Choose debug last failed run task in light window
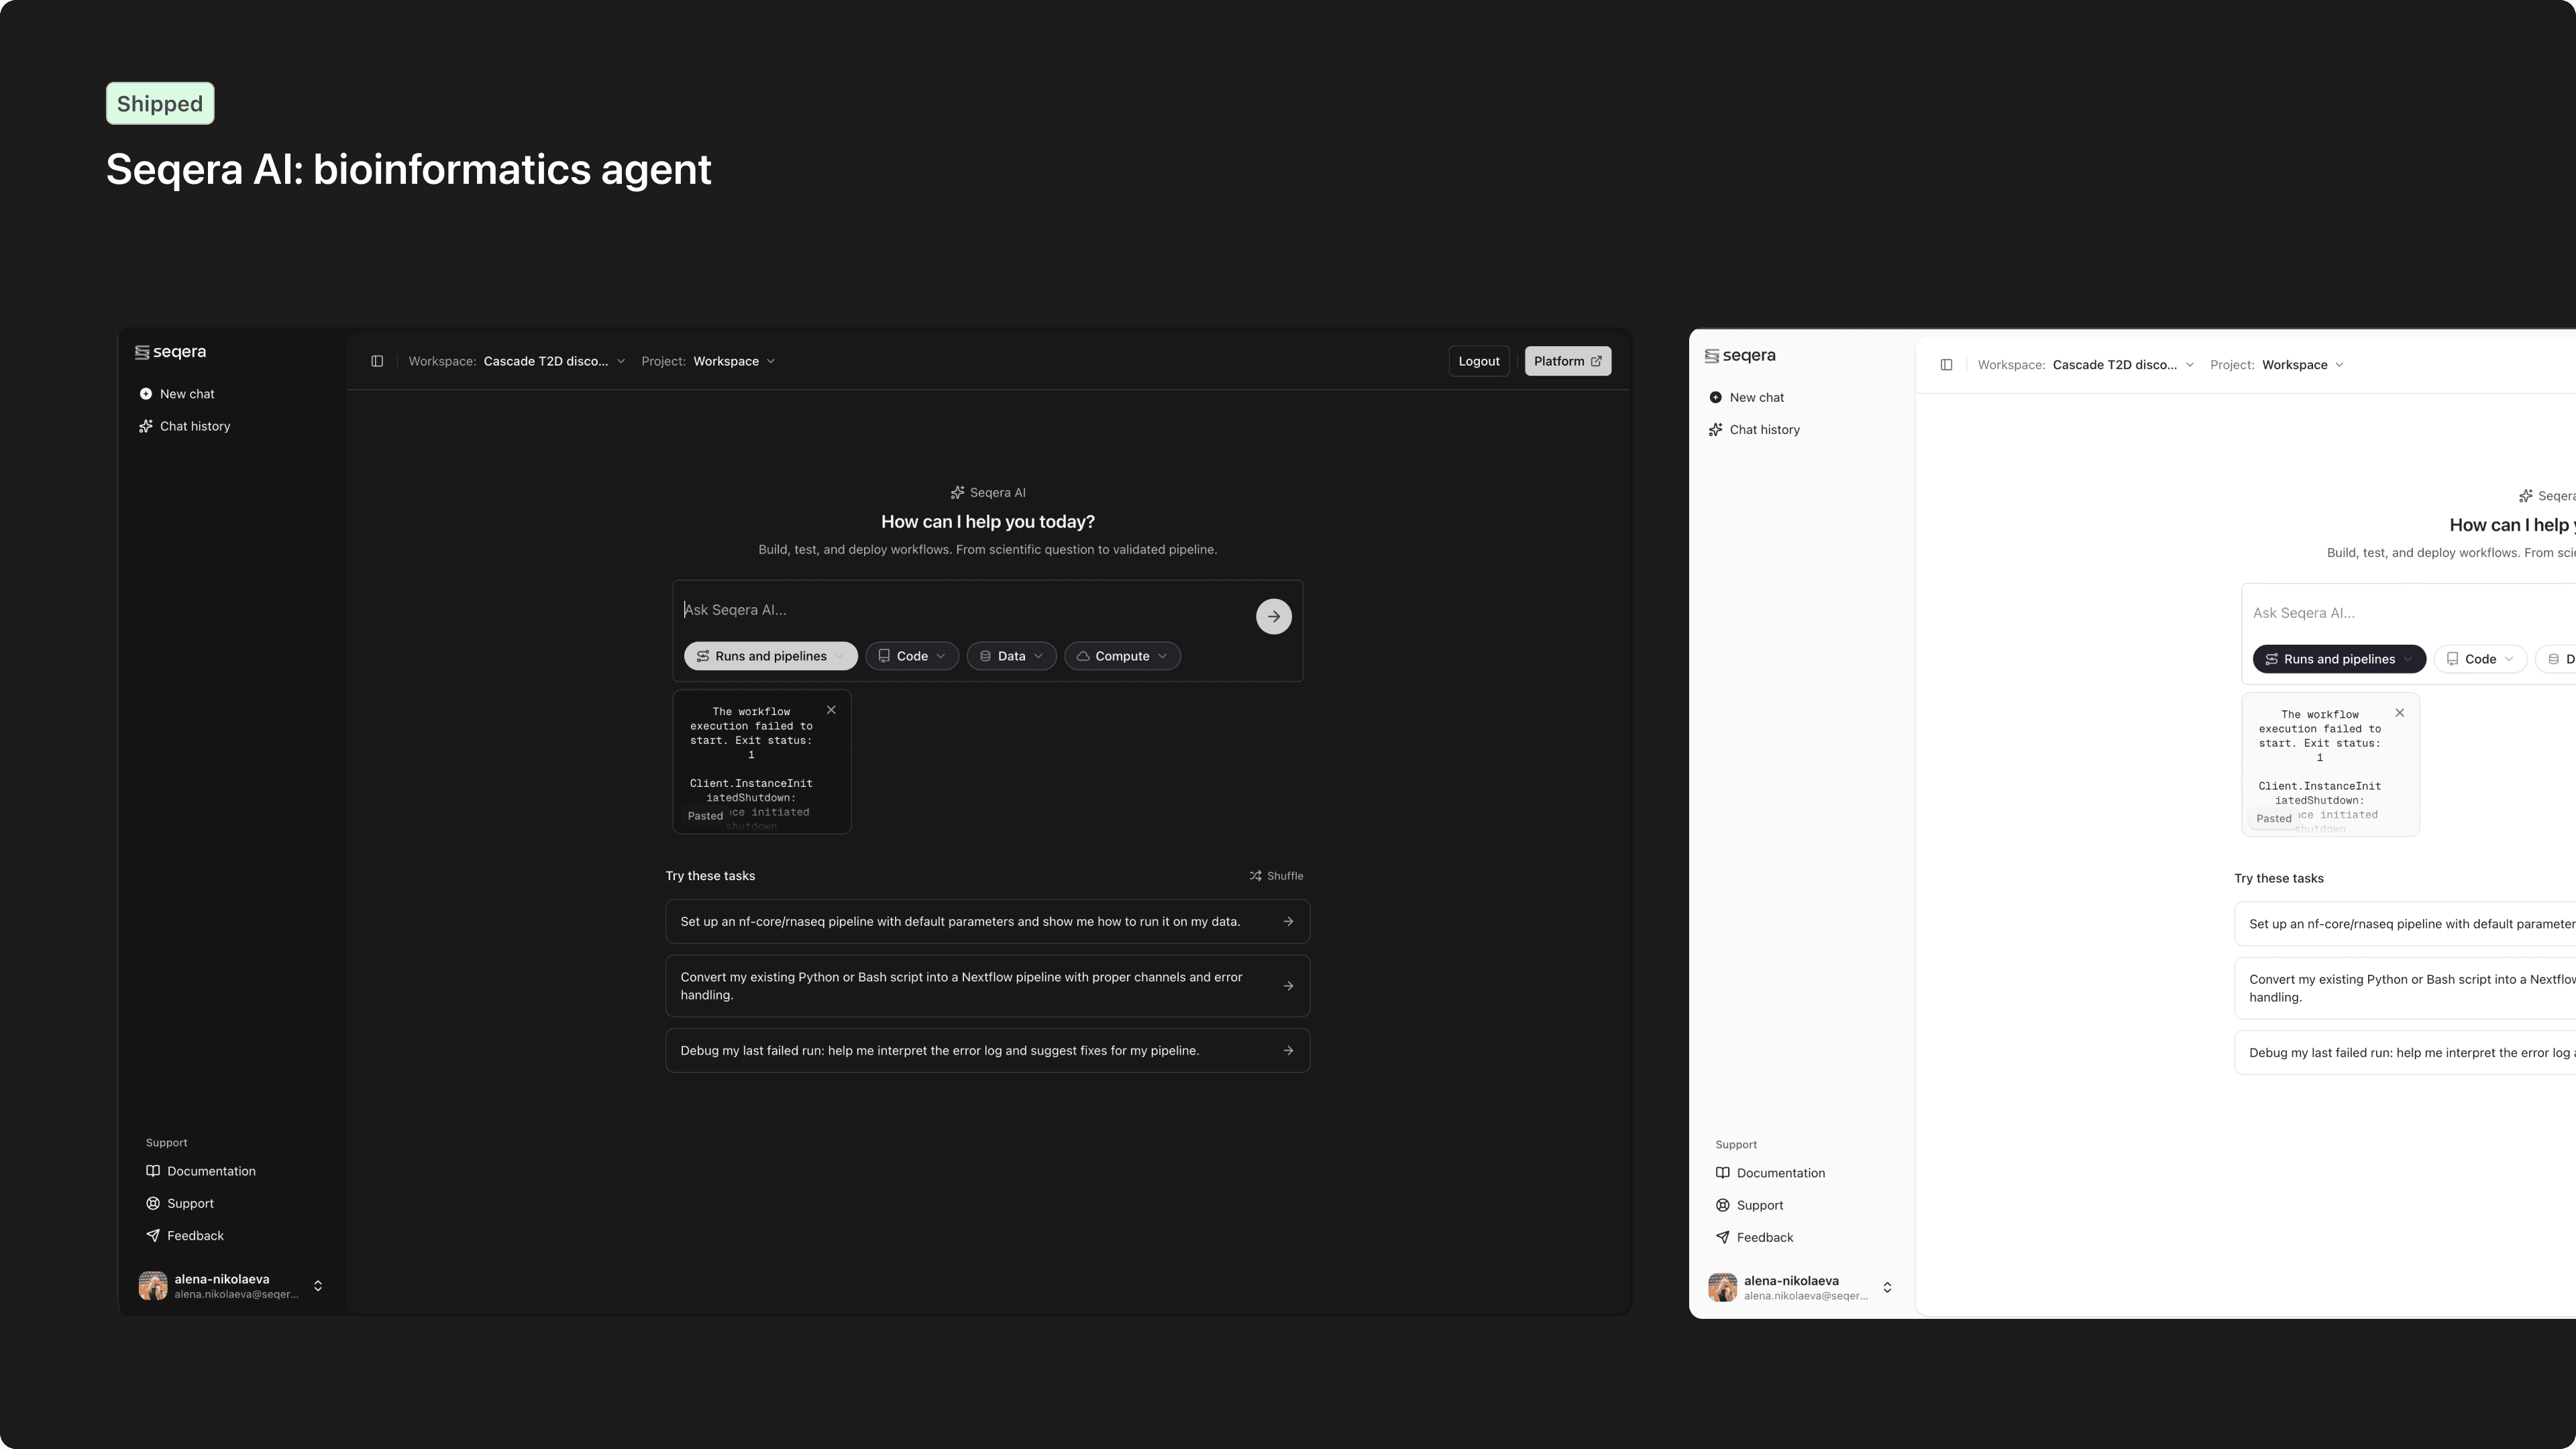 point(2405,1053)
